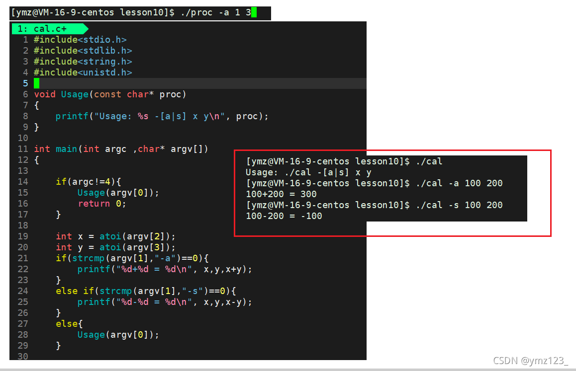Viewport: 576px width, 371px height.
Task: Click the int x = atoi(argv[2]); line
Action: point(116,236)
